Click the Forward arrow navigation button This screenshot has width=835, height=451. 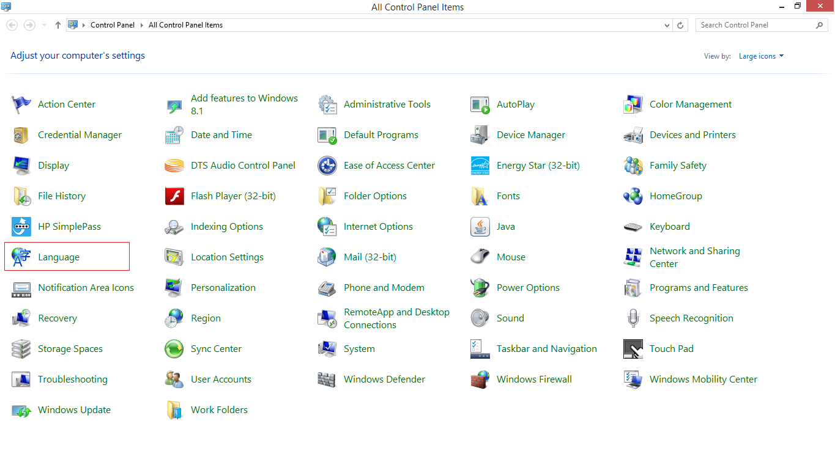(29, 25)
